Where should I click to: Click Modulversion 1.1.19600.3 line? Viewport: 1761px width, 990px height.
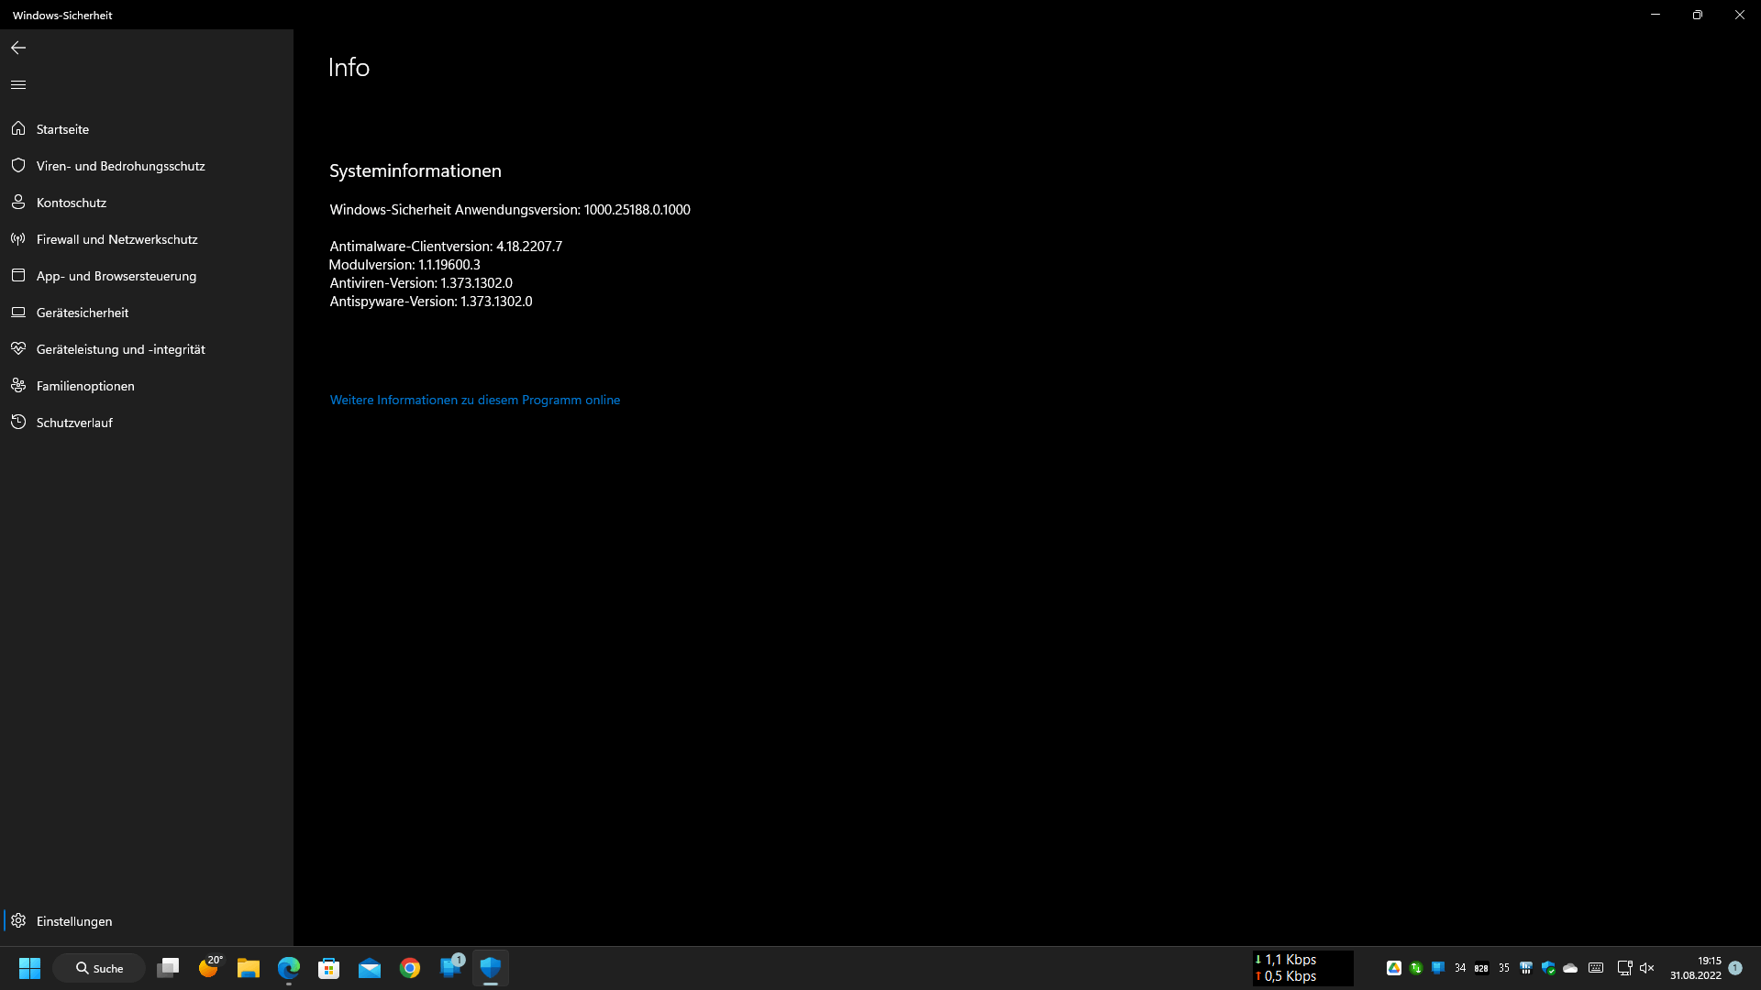point(404,265)
